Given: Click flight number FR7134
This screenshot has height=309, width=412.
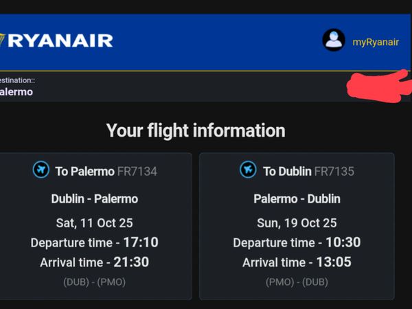Looking at the screenshot, I should 137,171.
